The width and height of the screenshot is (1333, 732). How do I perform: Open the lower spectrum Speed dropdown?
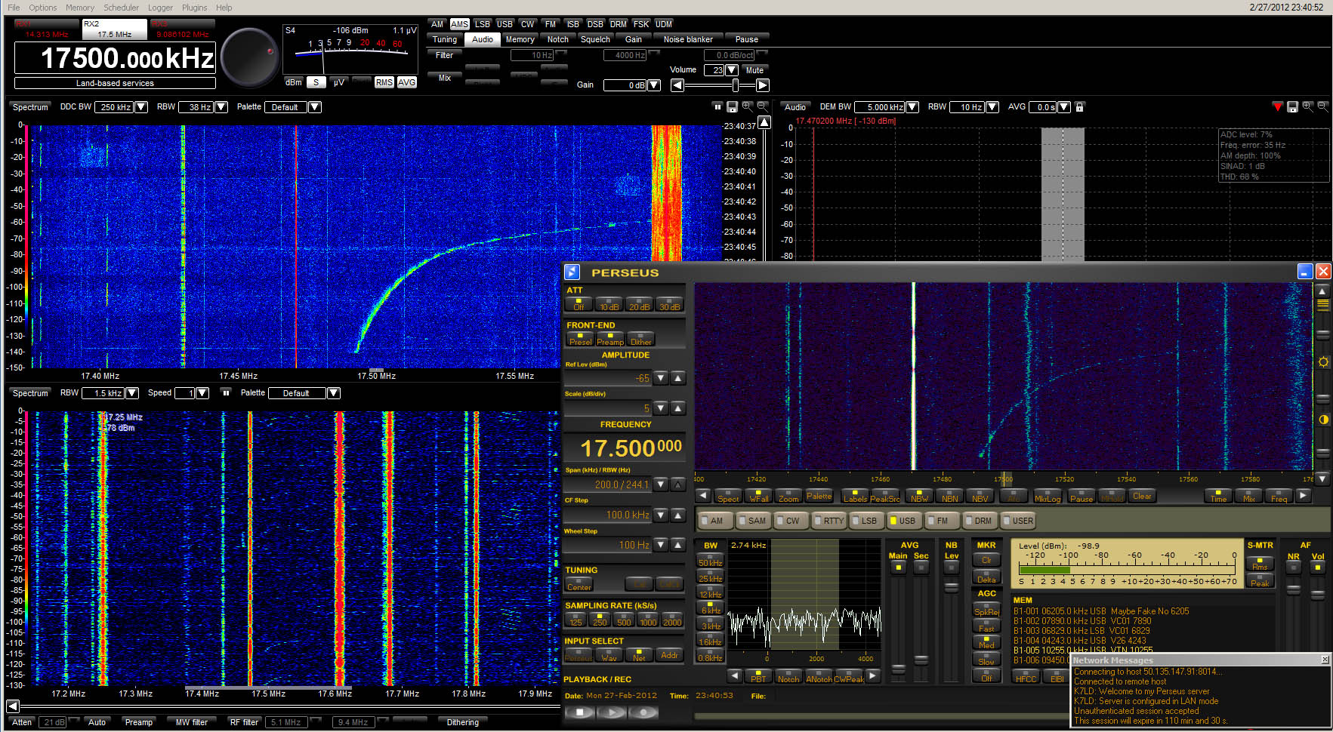point(202,393)
